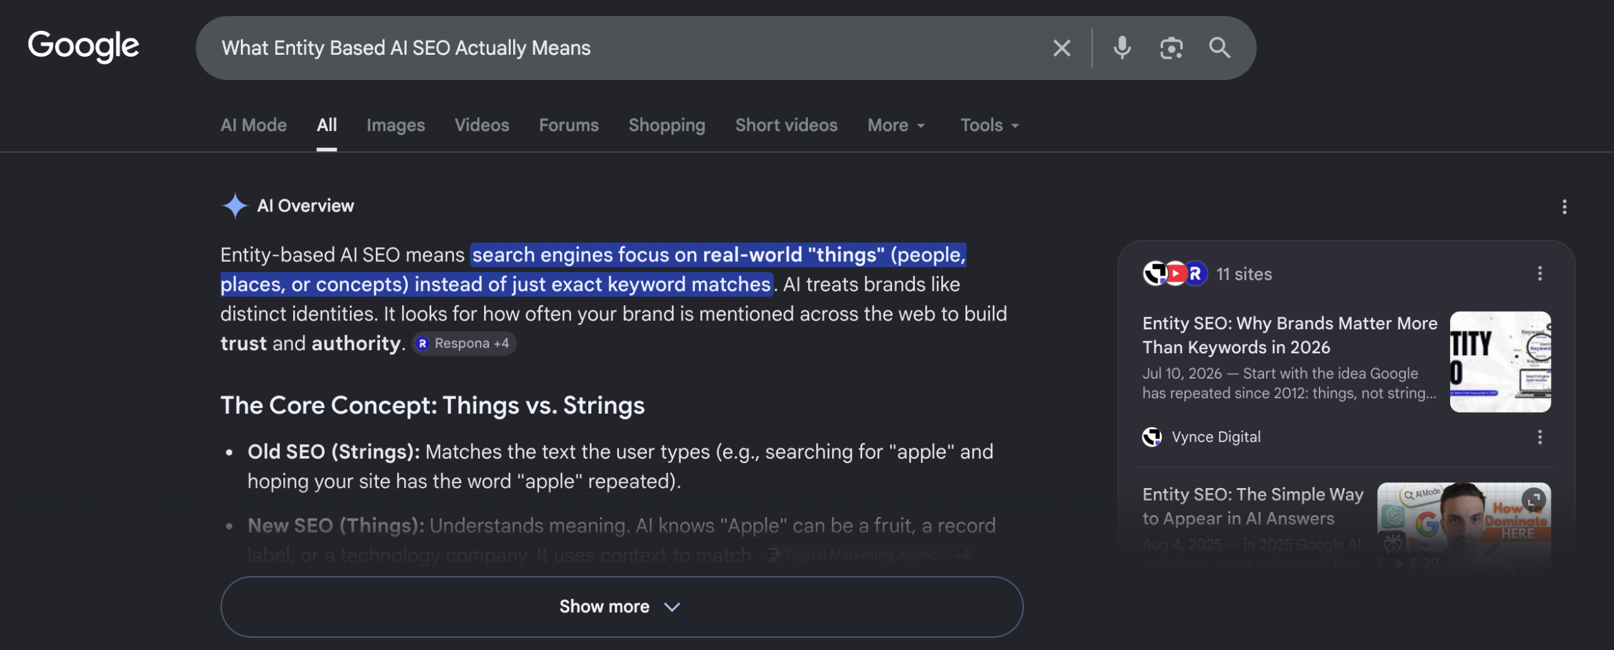Image resolution: width=1614 pixels, height=650 pixels.
Task: Click the Google logo
Action: (83, 47)
